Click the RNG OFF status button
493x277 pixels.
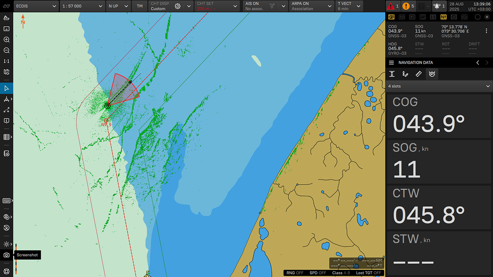[x=295, y=273]
